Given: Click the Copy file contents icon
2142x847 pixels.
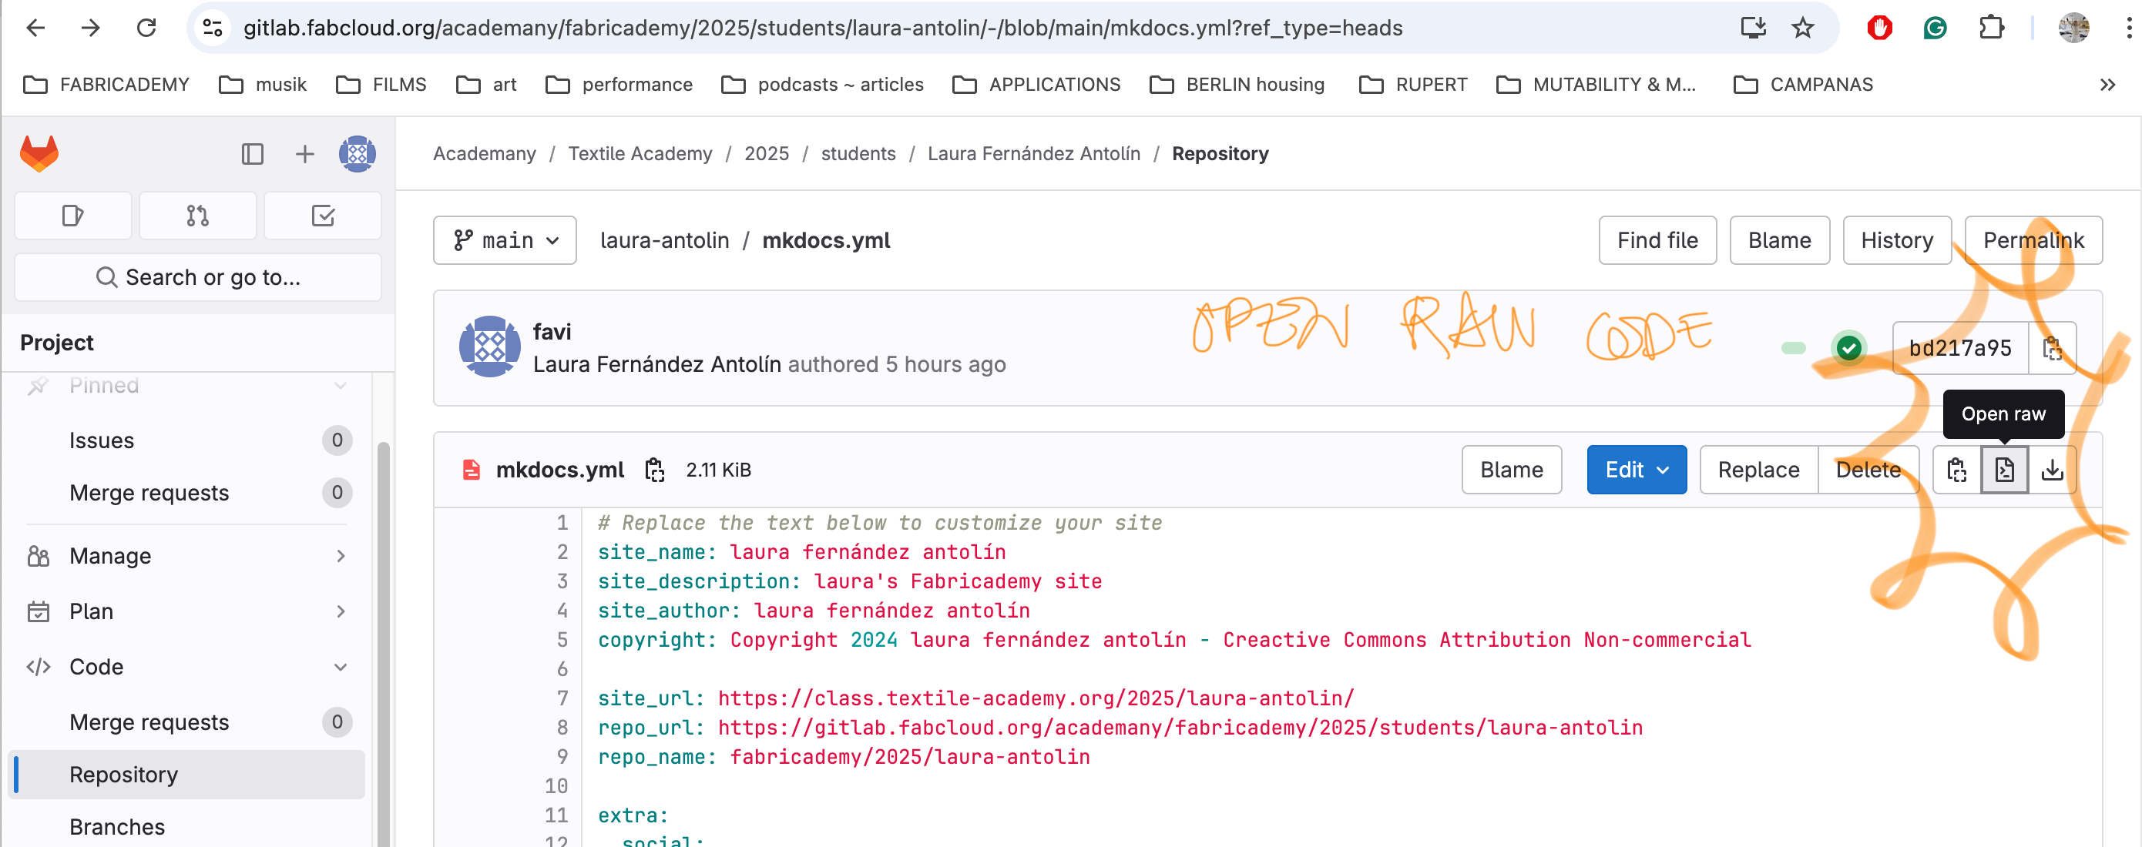Looking at the screenshot, I should coord(1956,470).
